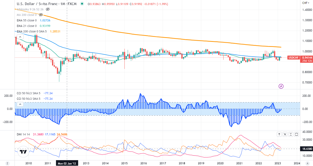The width and height of the screenshot is (313, 166).
Task: Open the purple lightning flash icon
Action: pyautogui.click(x=281, y=86)
